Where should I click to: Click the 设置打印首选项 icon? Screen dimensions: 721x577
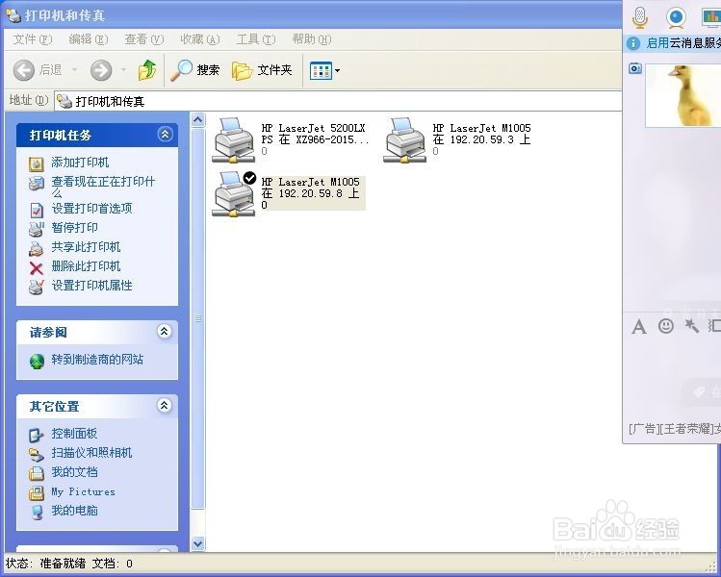point(37,210)
